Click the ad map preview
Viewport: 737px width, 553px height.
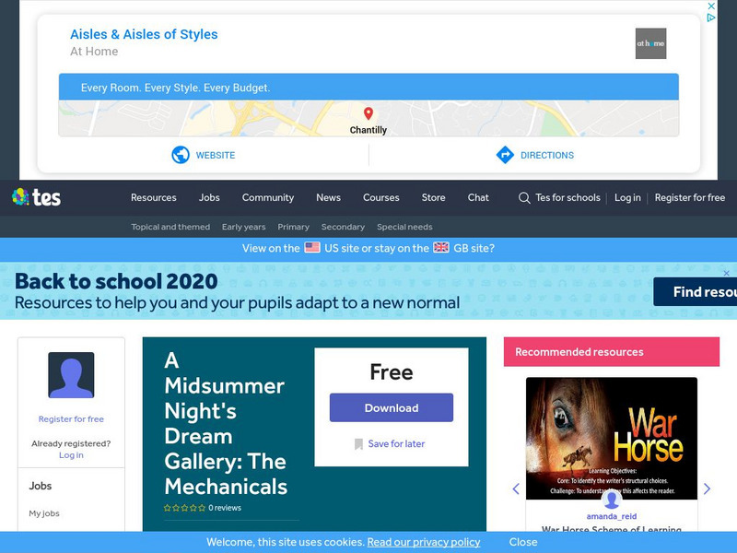coord(368,119)
